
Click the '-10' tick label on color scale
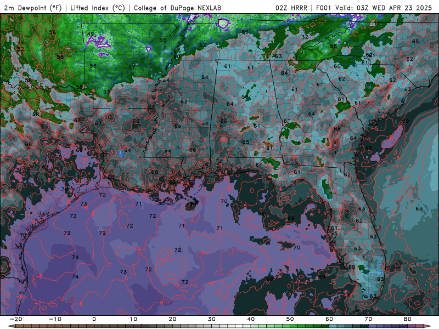click(55, 319)
